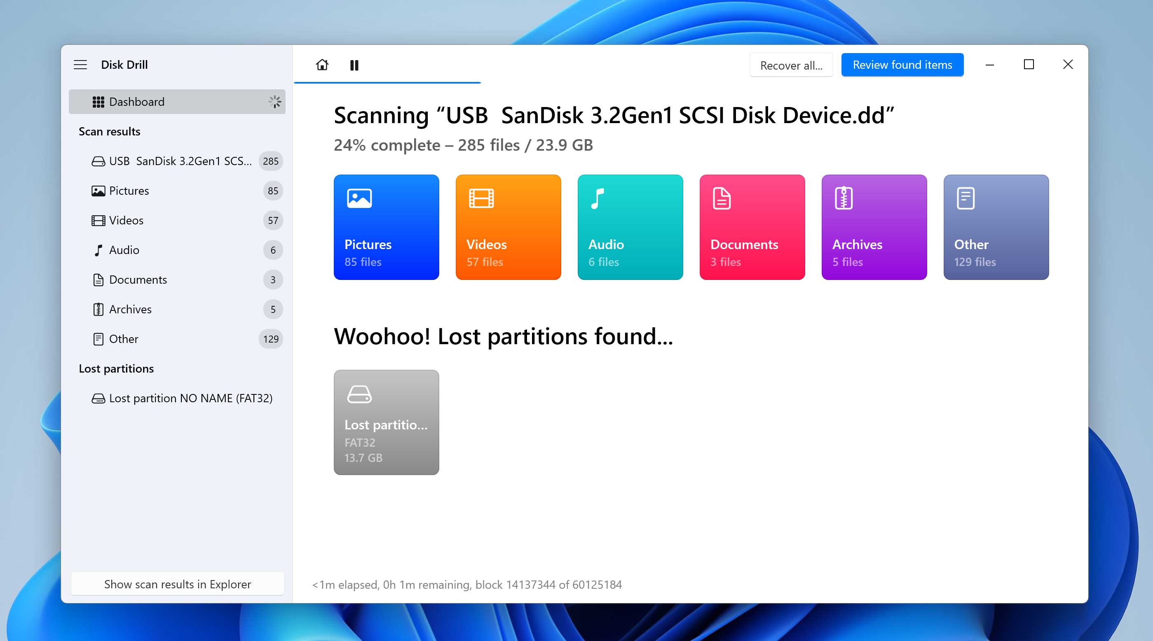This screenshot has width=1153, height=641.
Task: Select USB SanDisk 3.2Gen1 SCS... scan result
Action: coord(177,161)
